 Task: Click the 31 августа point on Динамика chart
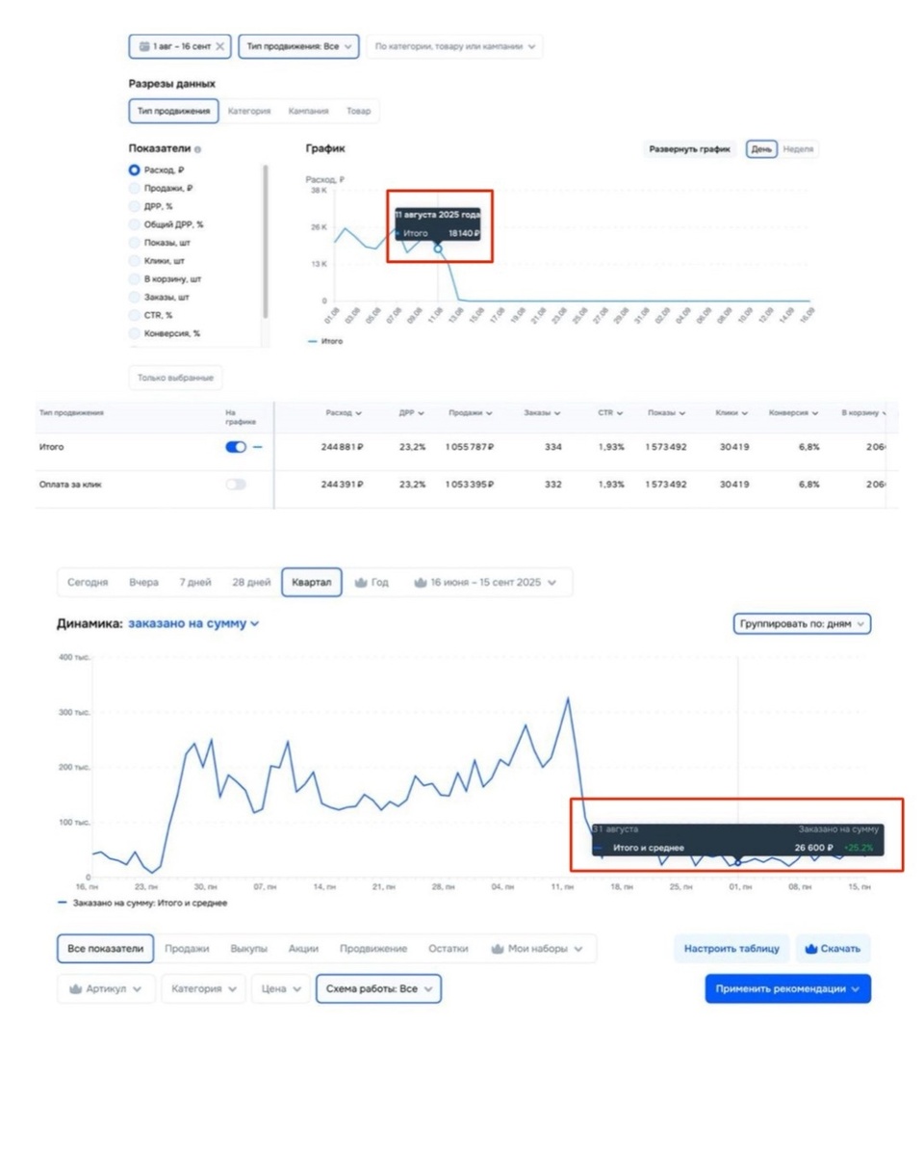coord(737,861)
